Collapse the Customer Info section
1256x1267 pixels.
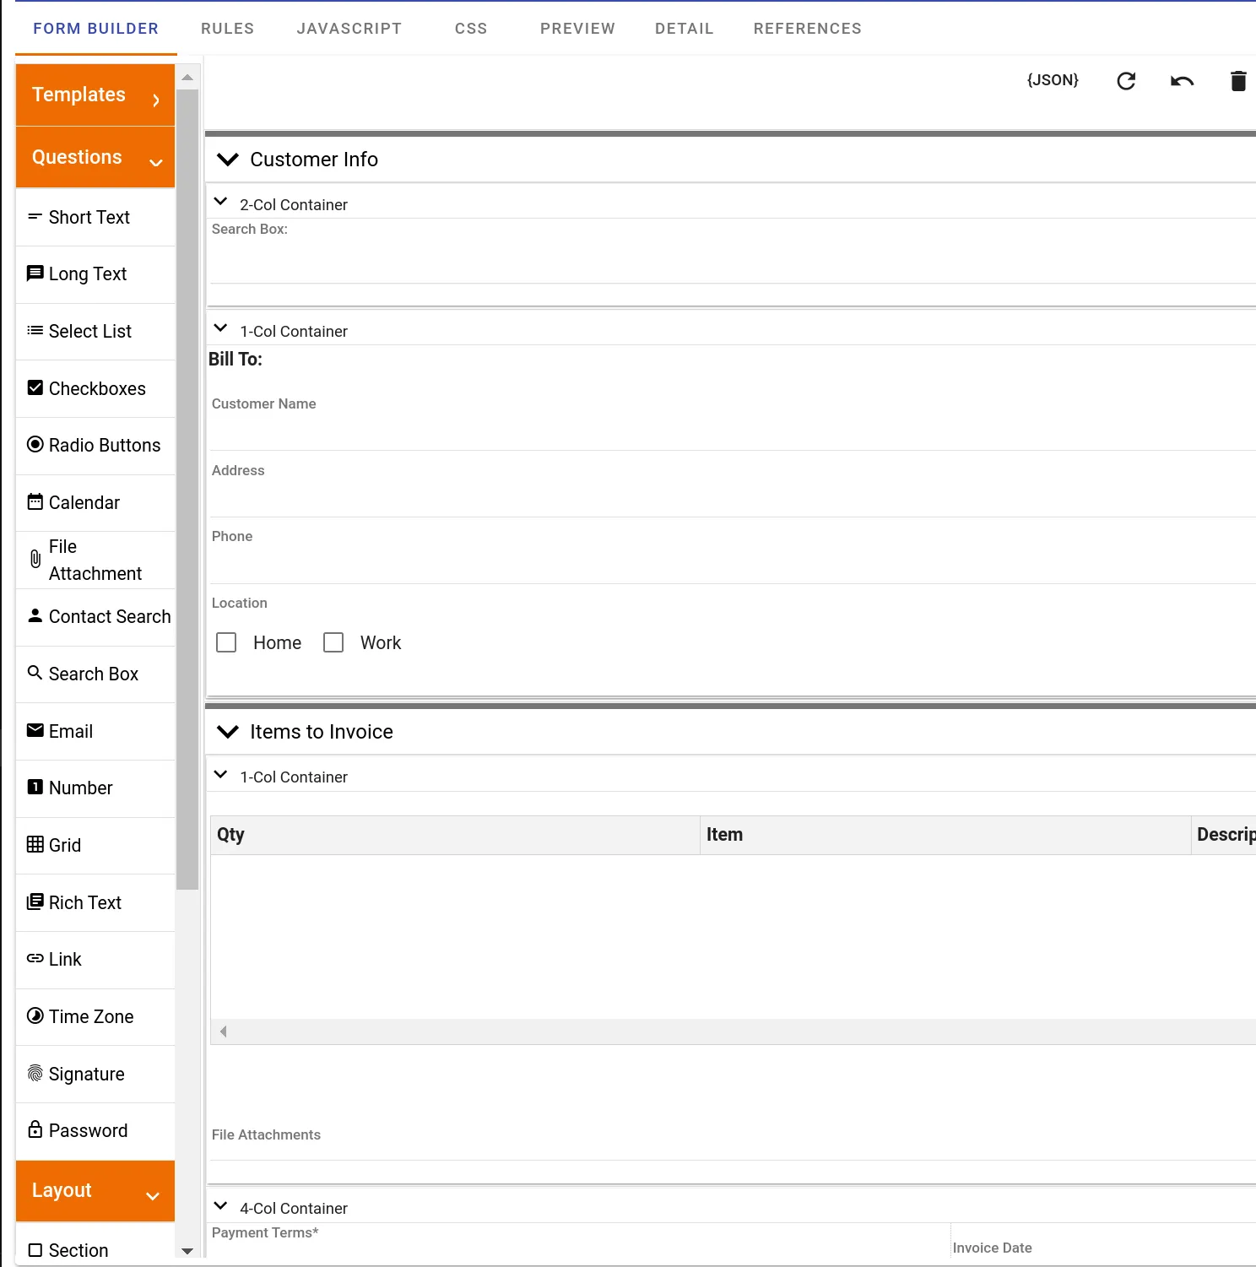coord(227,159)
